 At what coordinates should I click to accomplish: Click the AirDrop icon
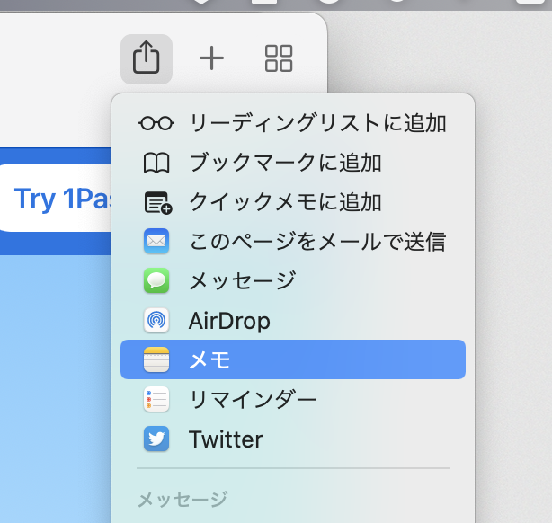click(156, 320)
